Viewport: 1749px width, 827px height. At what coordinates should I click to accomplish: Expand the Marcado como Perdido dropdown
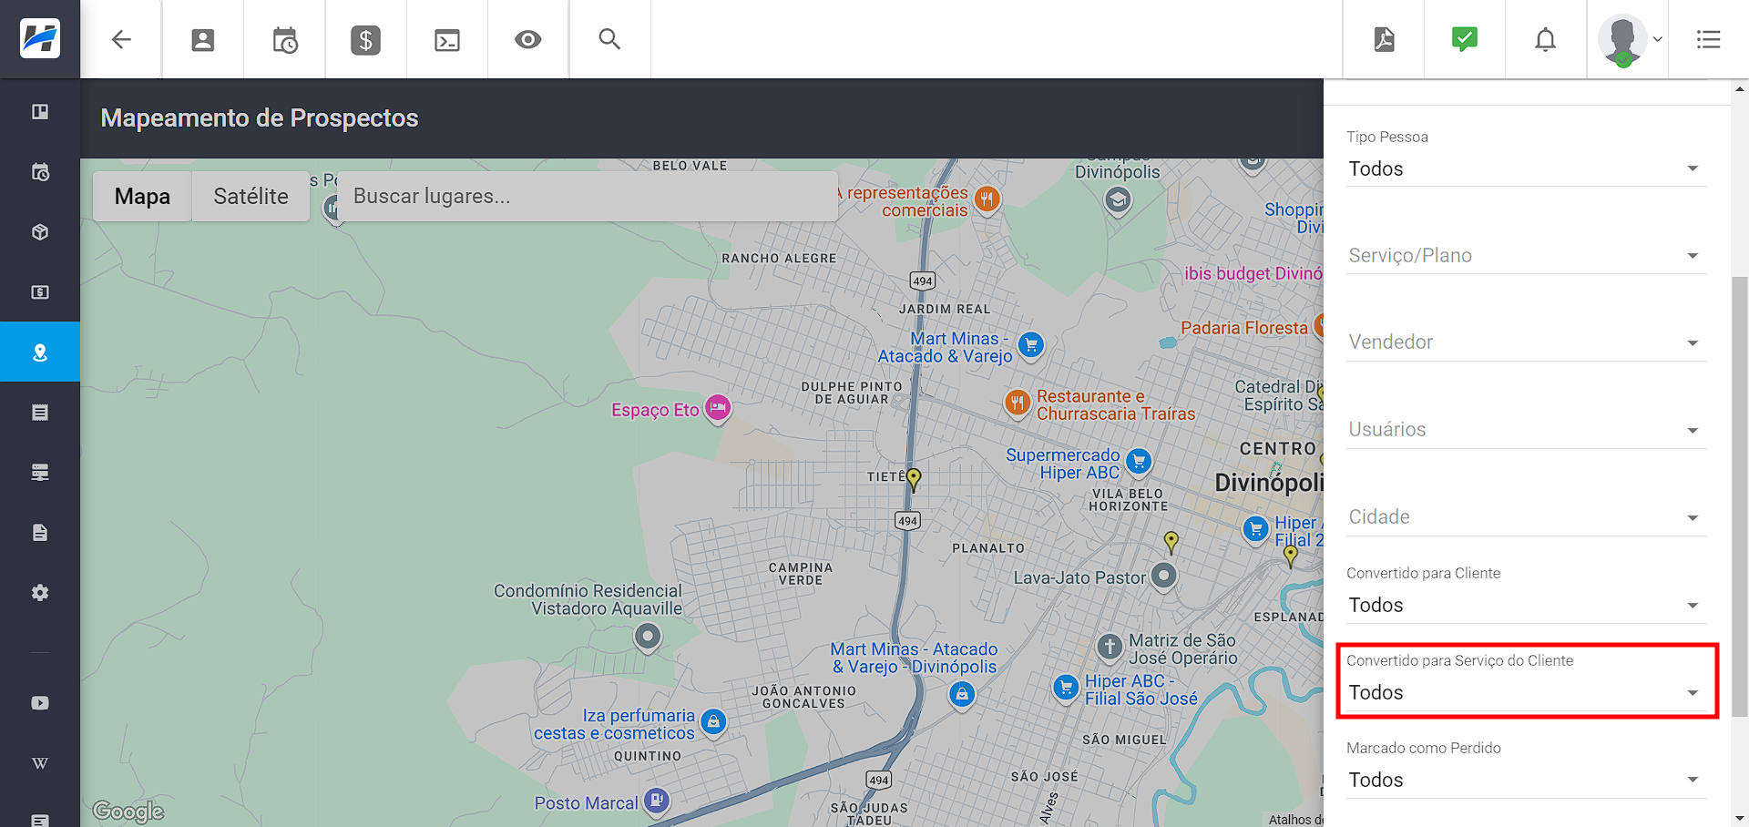click(1526, 780)
